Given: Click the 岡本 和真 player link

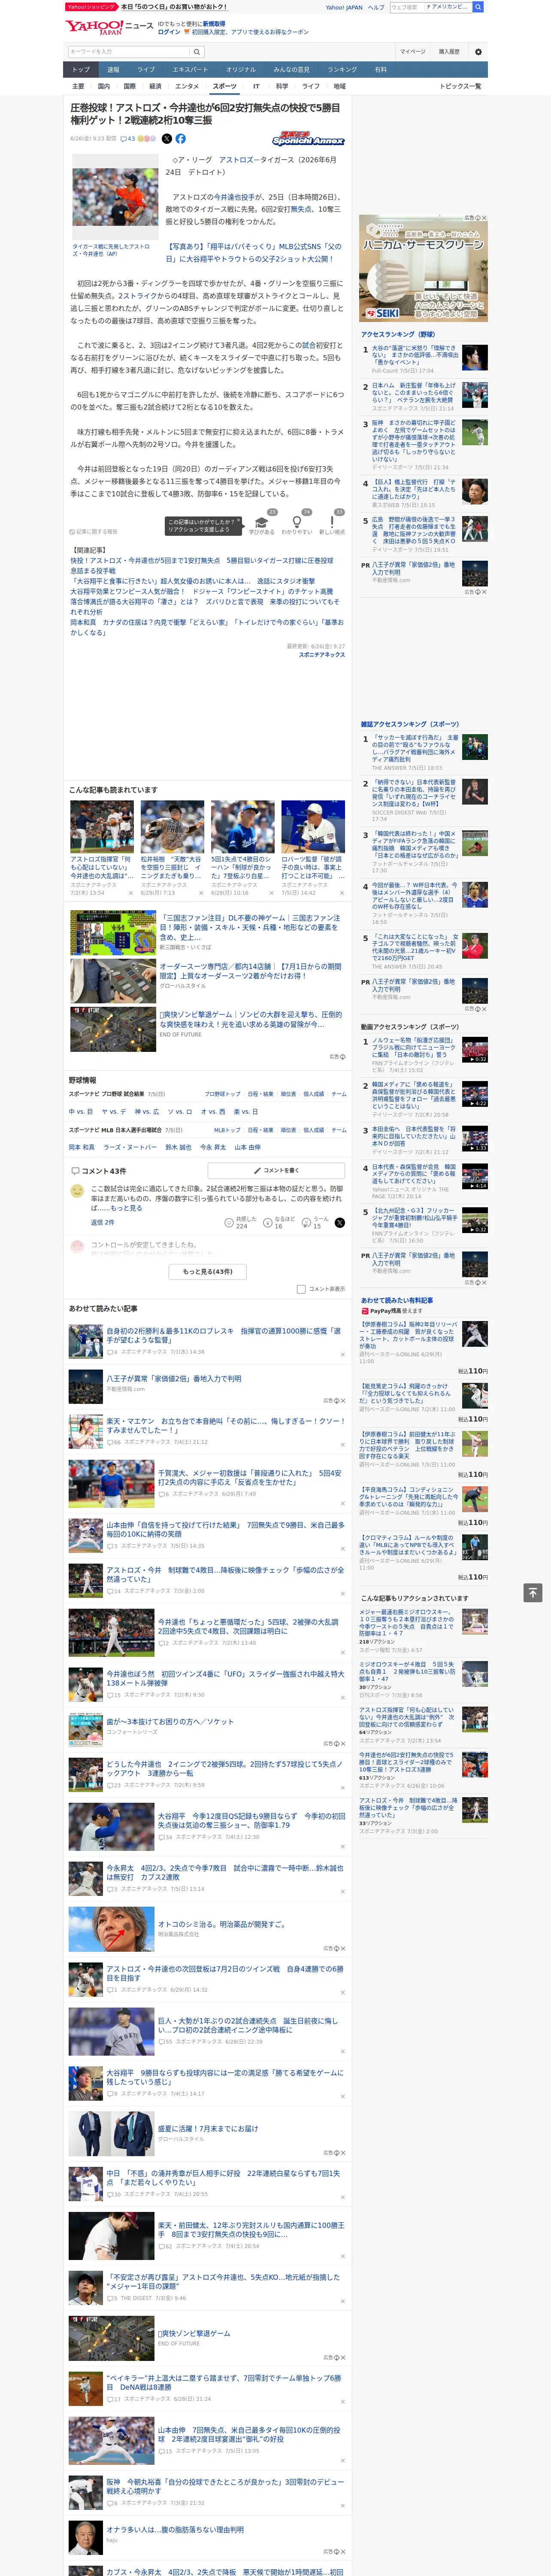Looking at the screenshot, I should 82,1147.
